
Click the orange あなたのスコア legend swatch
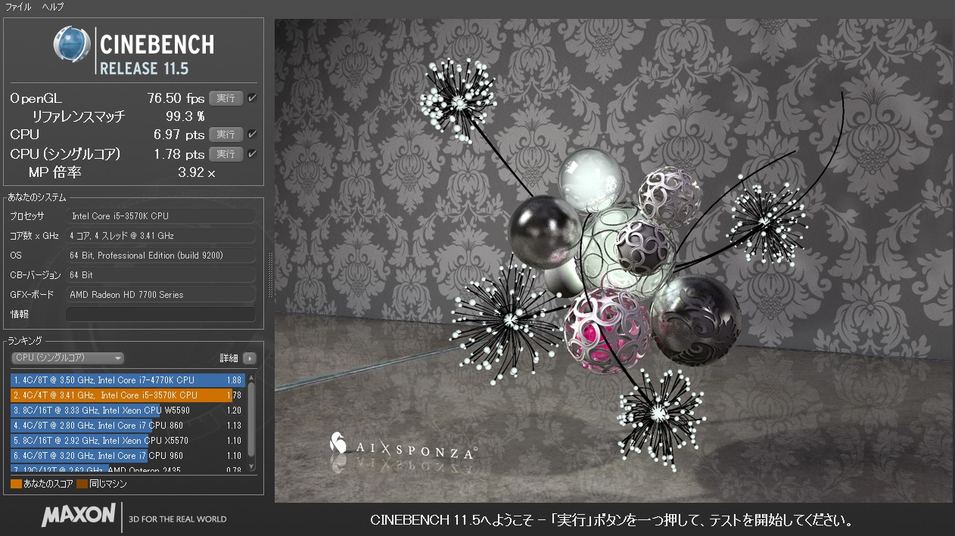click(16, 483)
